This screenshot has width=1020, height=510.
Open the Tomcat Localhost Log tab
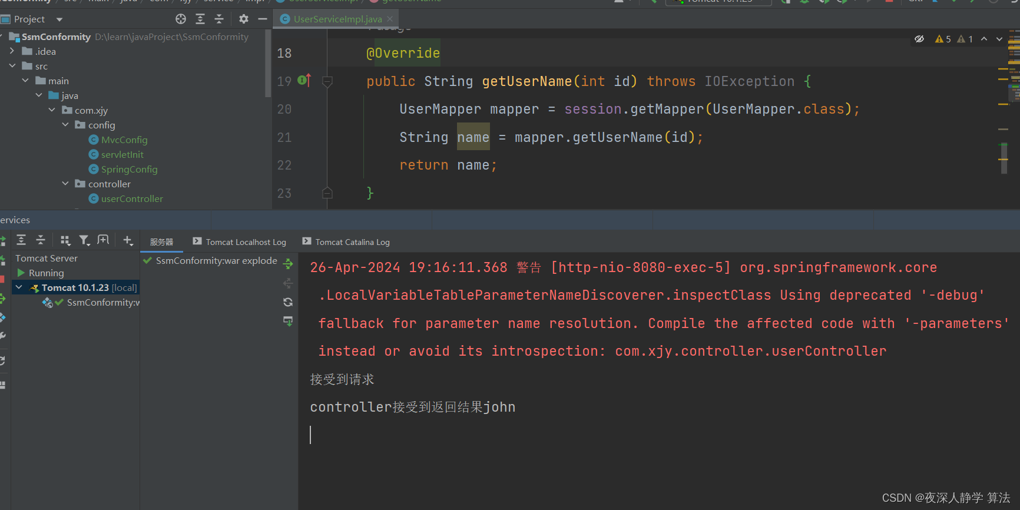point(239,242)
